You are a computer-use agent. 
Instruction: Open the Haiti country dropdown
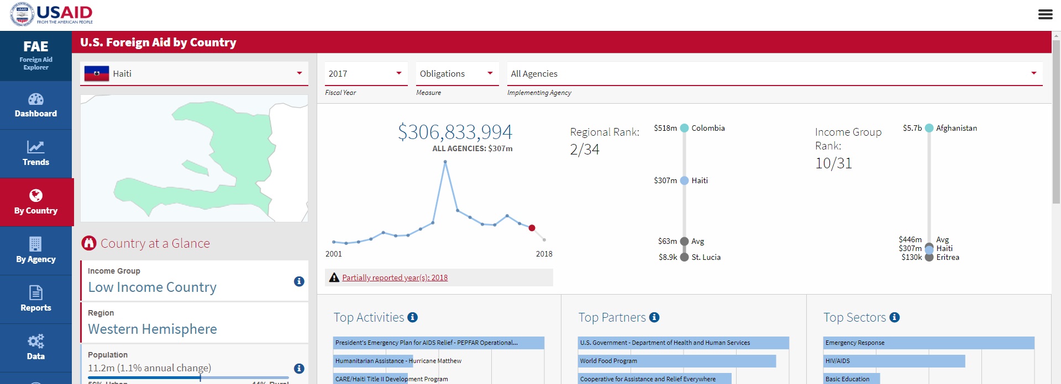click(194, 73)
